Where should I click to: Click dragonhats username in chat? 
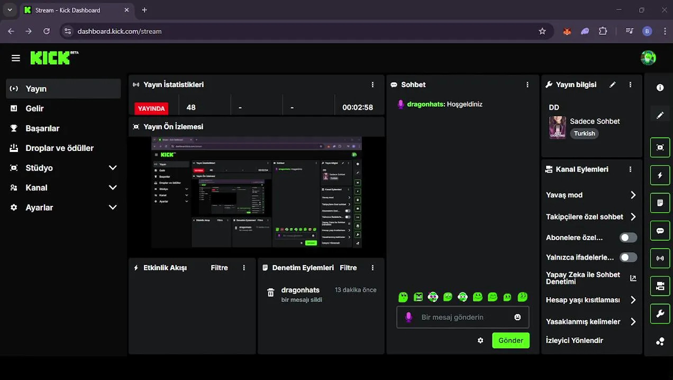point(425,104)
